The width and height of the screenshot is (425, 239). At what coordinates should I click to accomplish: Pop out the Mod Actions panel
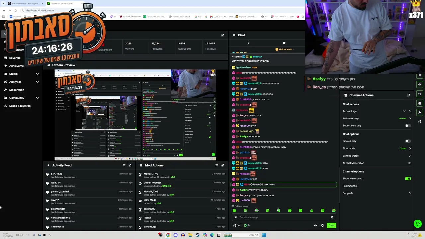click(223, 165)
